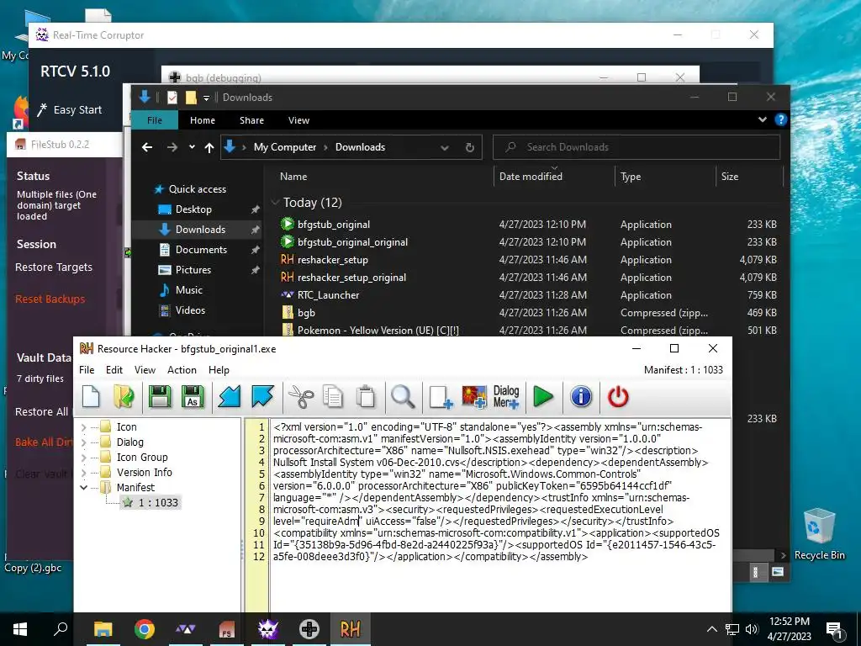Select Music in Explorer sidebar
Image resolution: width=861 pixels, height=646 pixels.
(189, 290)
